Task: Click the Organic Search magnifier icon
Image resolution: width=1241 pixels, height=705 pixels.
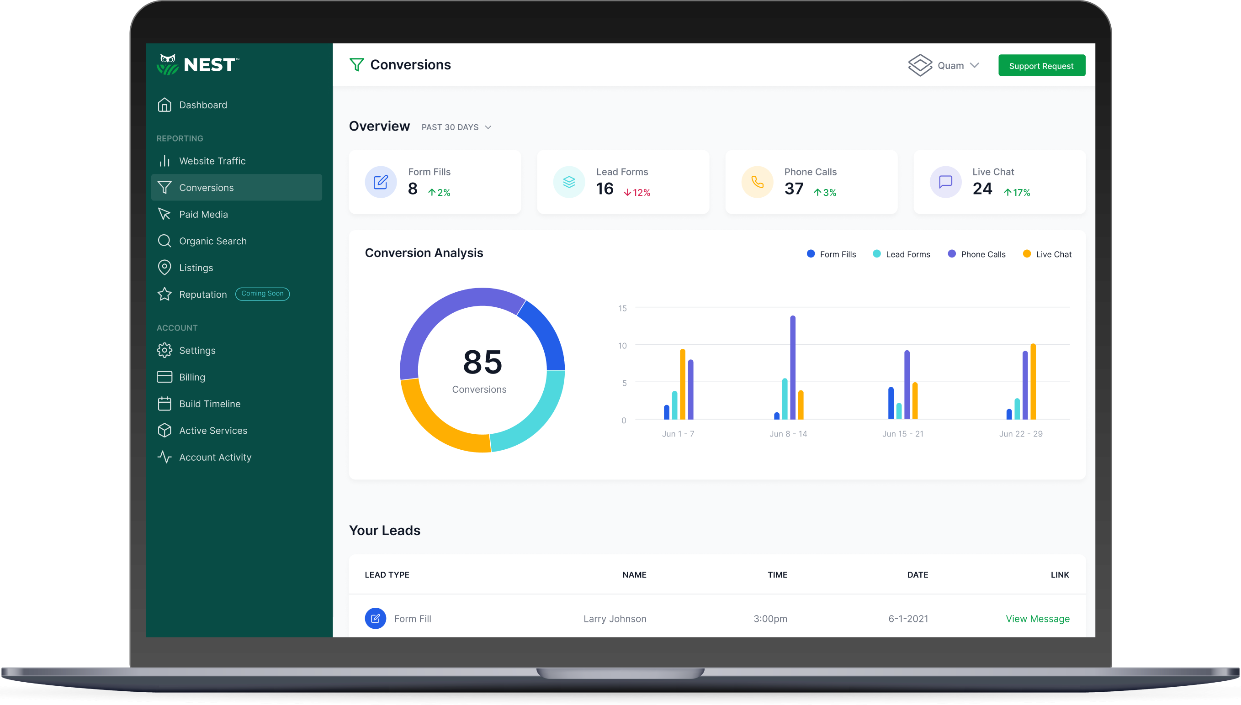Action: 164,241
